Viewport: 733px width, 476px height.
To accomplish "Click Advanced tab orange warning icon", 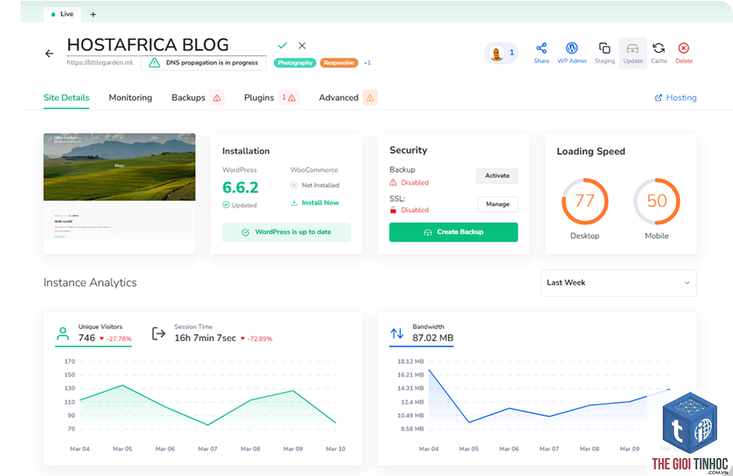I will coord(370,98).
